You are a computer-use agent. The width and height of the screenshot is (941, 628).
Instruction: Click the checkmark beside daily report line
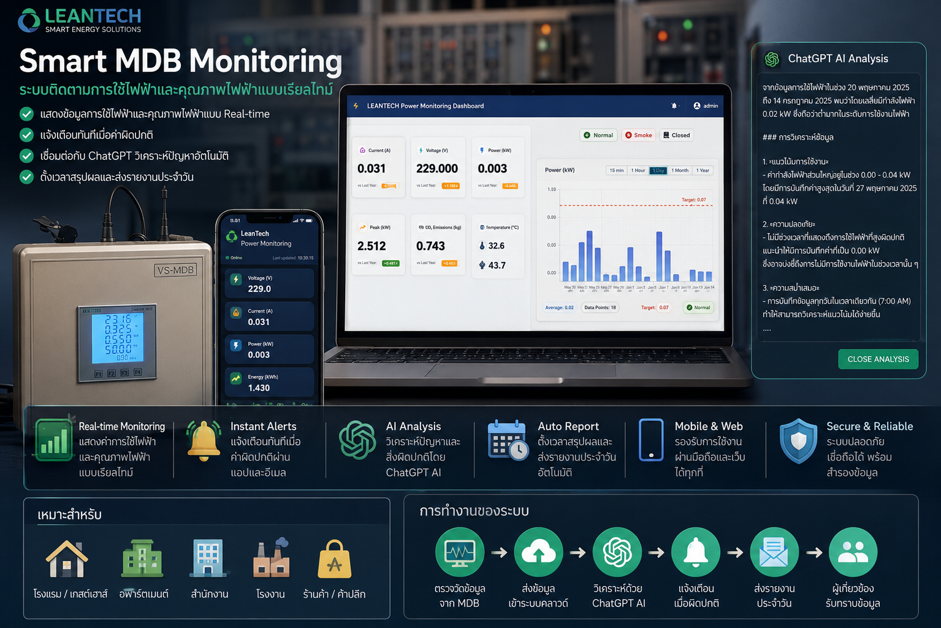point(26,177)
